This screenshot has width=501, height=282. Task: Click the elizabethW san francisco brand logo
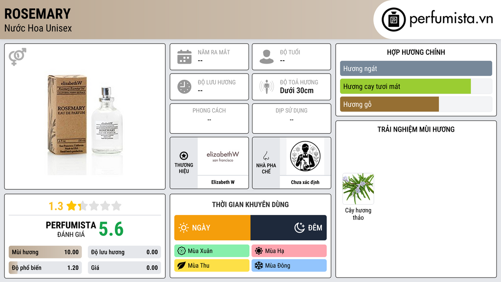(x=223, y=156)
